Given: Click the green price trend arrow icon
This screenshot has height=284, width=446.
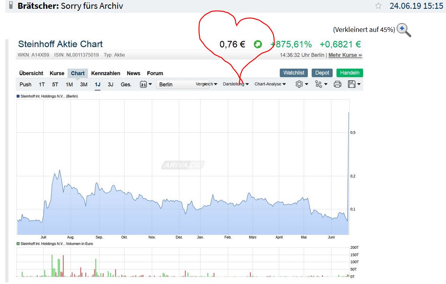Looking at the screenshot, I should tap(258, 44).
